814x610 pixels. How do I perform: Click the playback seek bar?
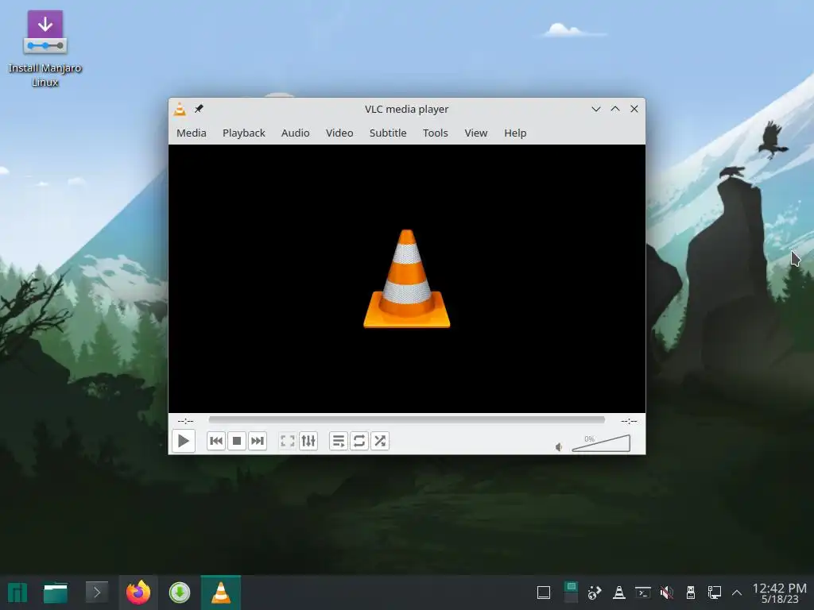click(406, 419)
